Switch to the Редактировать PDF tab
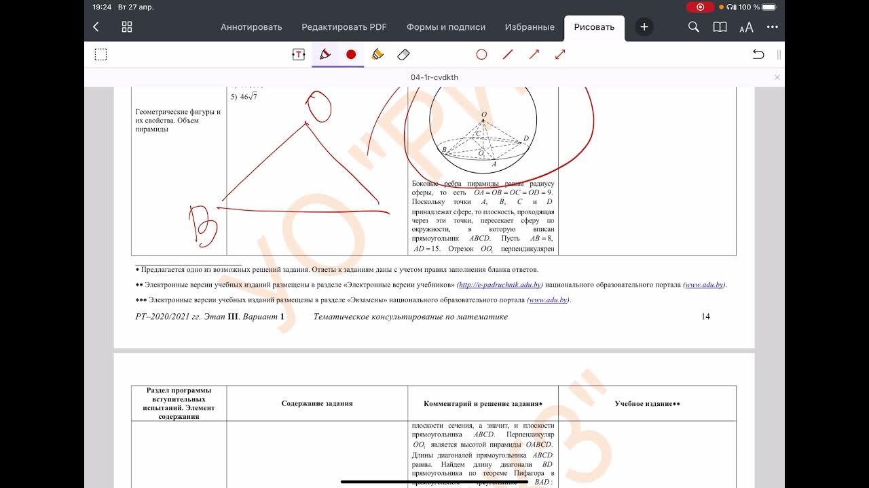 click(x=344, y=27)
